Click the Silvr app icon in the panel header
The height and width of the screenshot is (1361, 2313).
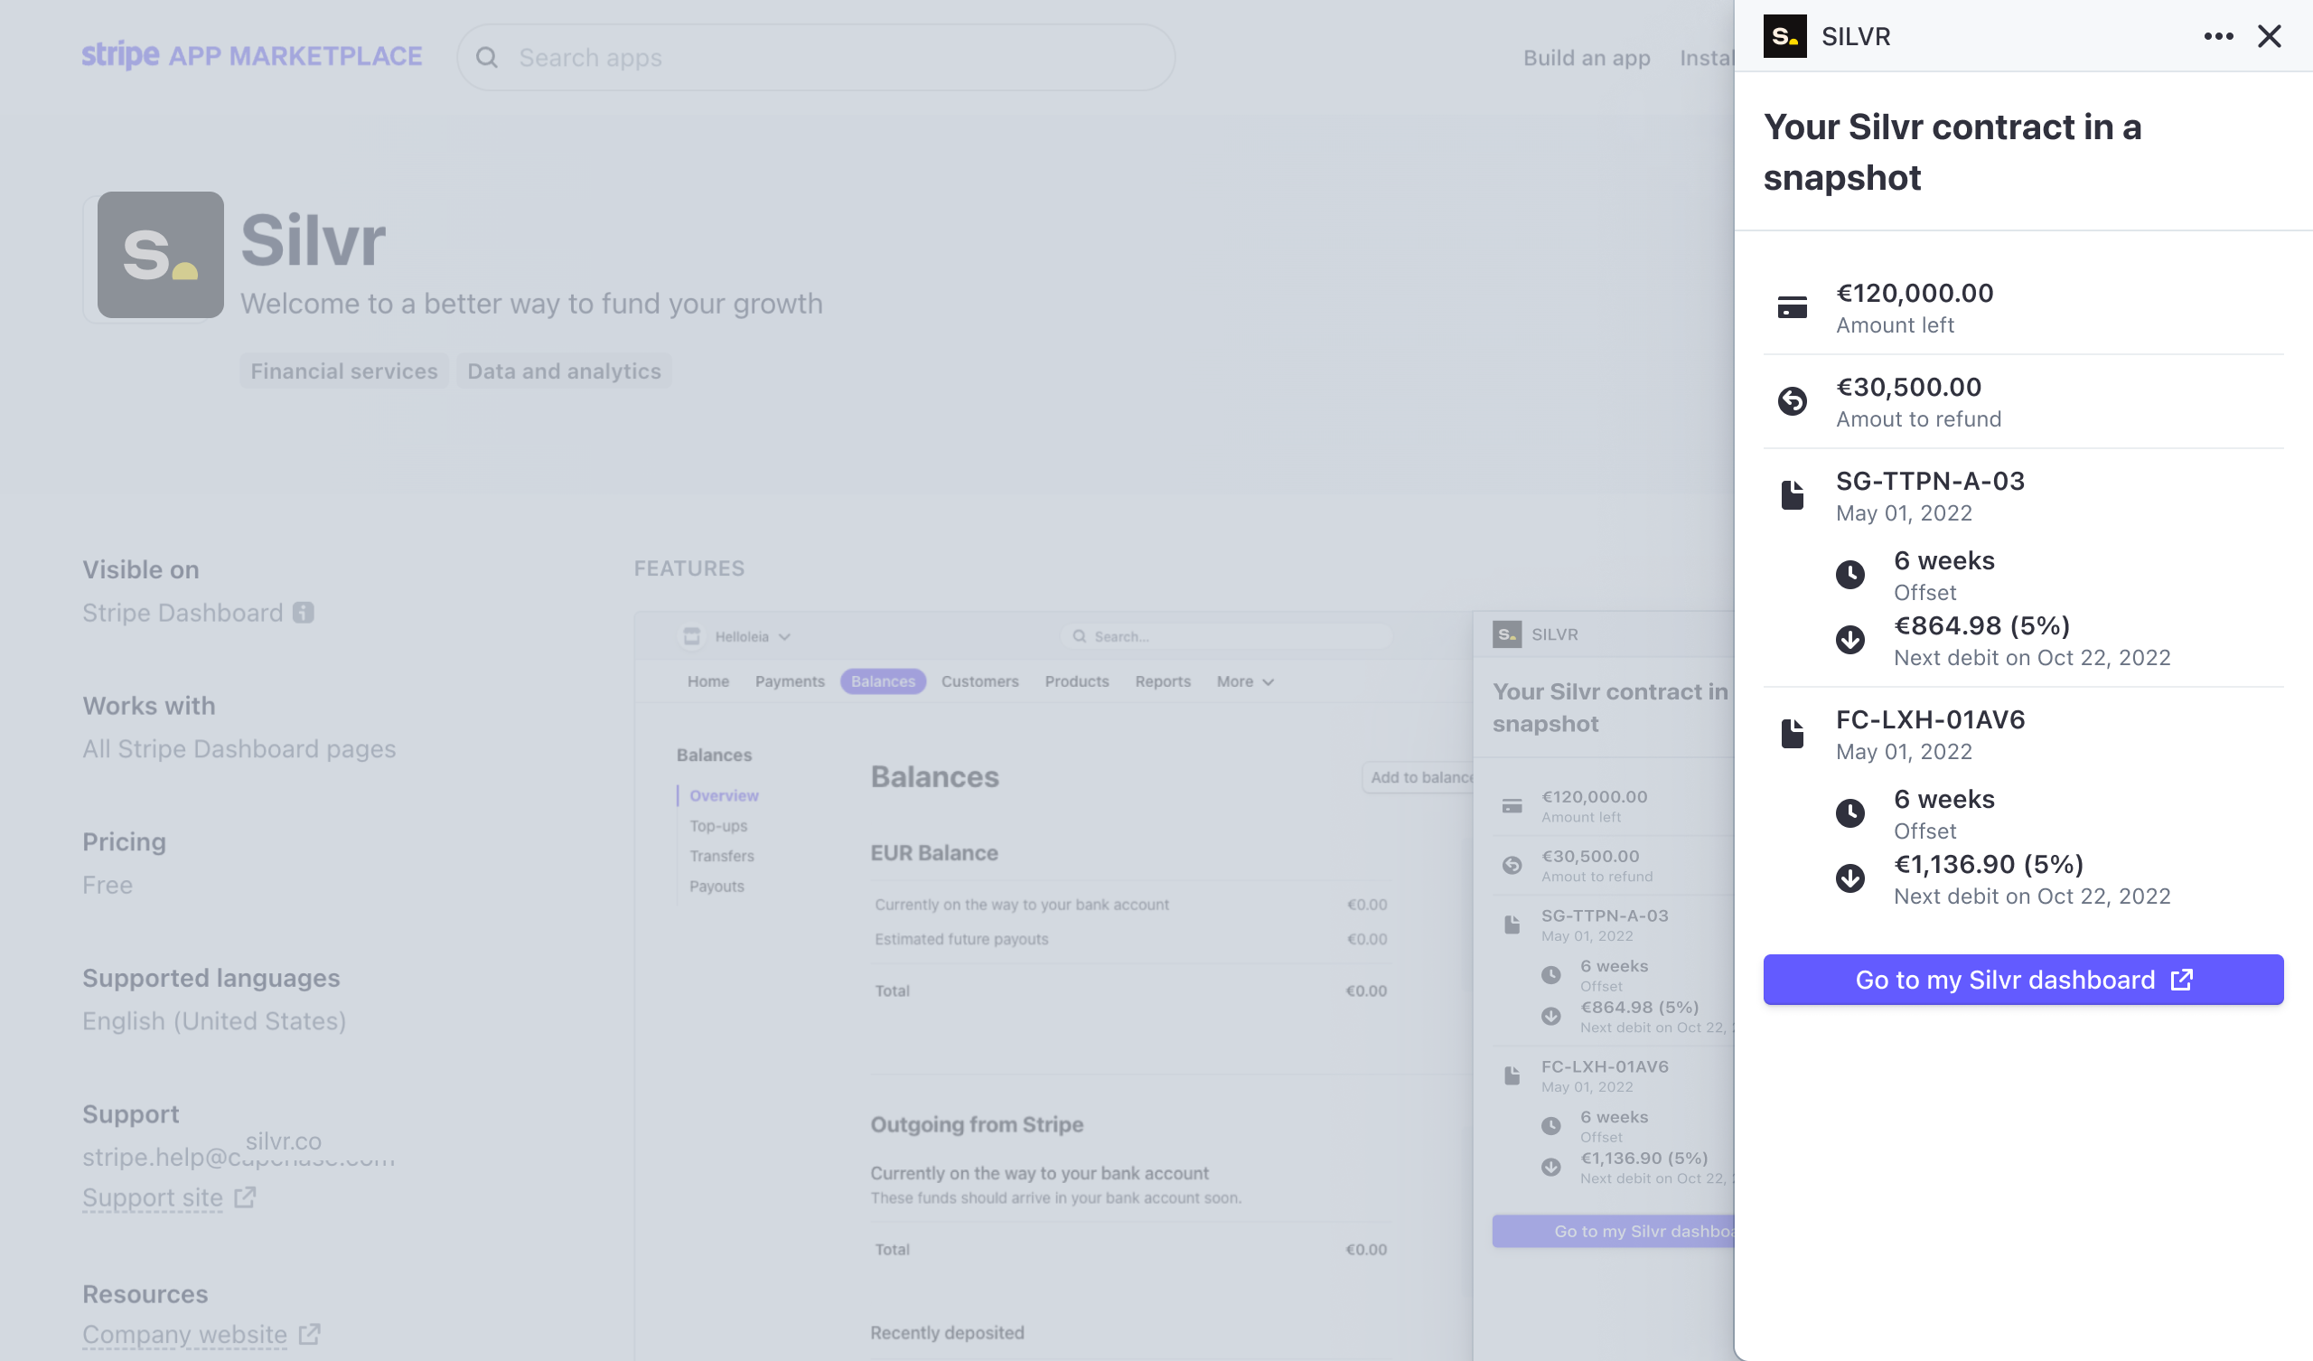[x=1784, y=36]
